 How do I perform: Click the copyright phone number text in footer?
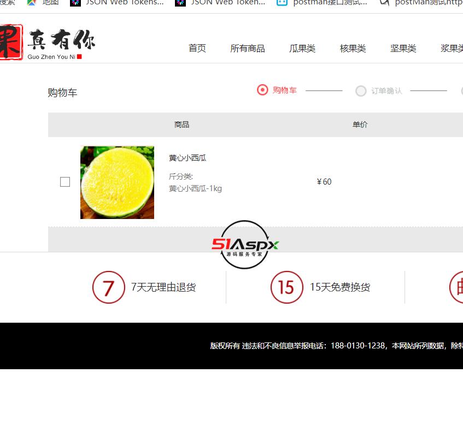coord(358,346)
